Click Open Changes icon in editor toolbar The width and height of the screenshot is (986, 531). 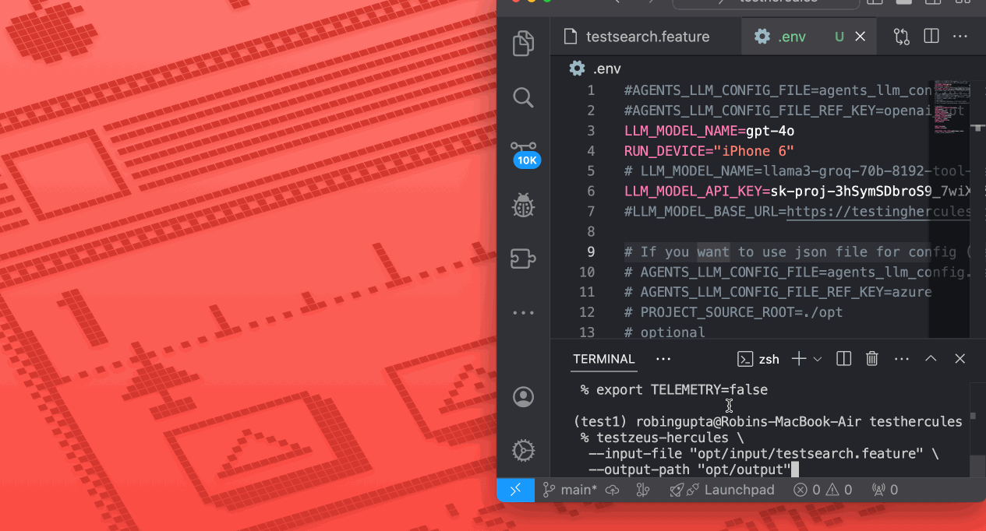point(902,37)
